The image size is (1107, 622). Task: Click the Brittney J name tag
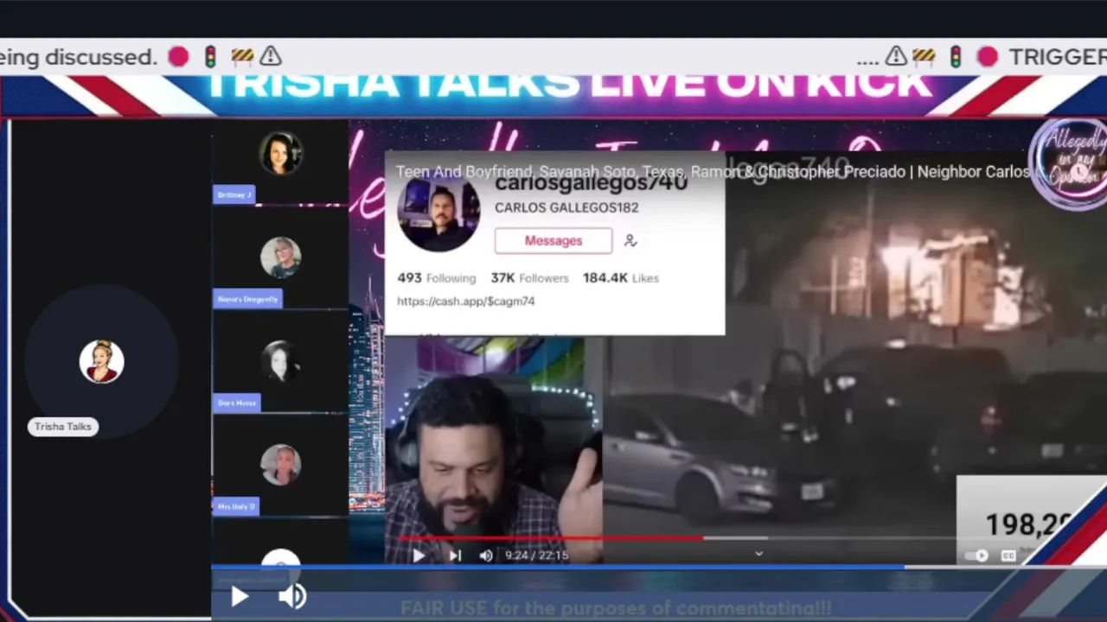pos(234,195)
